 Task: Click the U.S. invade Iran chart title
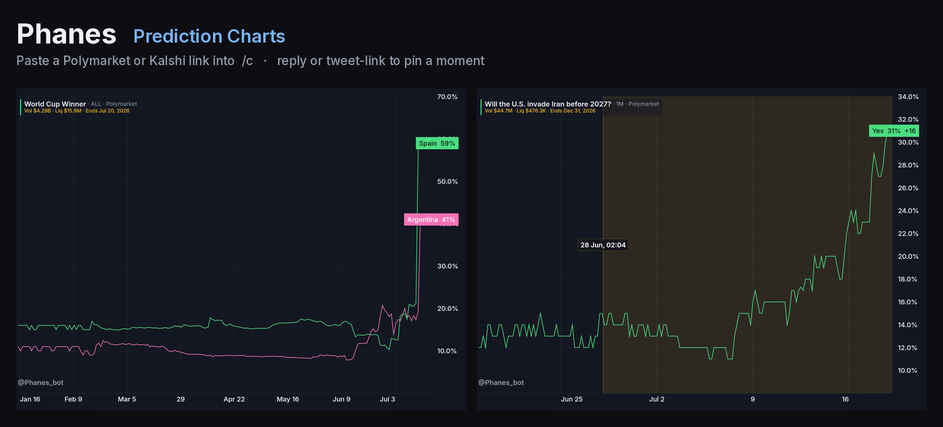pos(548,104)
